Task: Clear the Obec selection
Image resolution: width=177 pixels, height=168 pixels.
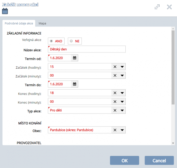Action: coord(115,130)
